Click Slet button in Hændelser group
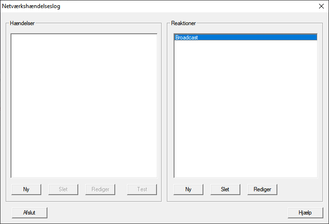 [63, 189]
